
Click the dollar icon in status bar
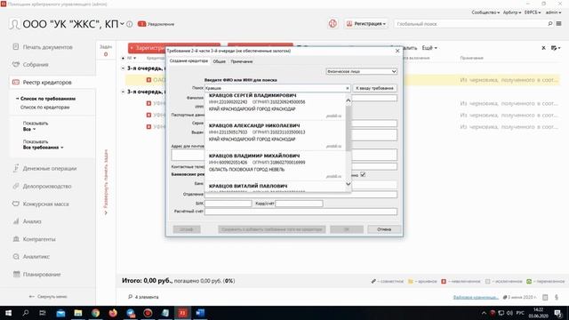[x=557, y=297]
